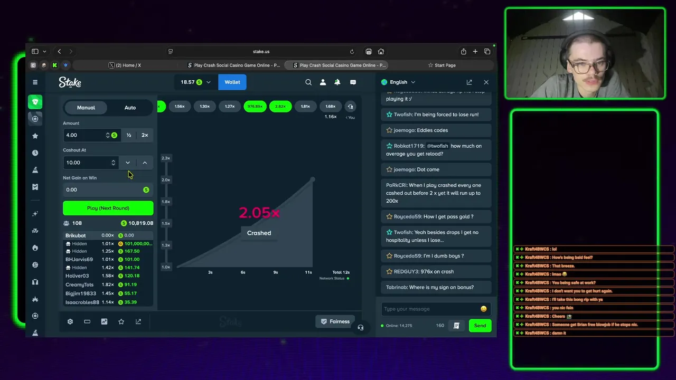676x380 pixels.
Task: Open Safari sidebar dropdown chevron
Action: coord(44,51)
